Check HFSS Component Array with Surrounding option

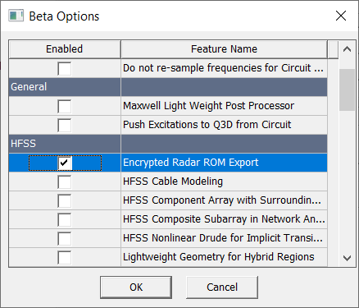click(x=65, y=200)
